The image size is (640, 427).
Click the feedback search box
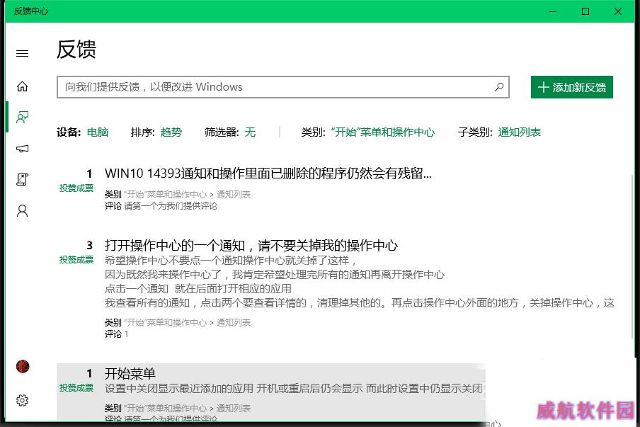(283, 87)
